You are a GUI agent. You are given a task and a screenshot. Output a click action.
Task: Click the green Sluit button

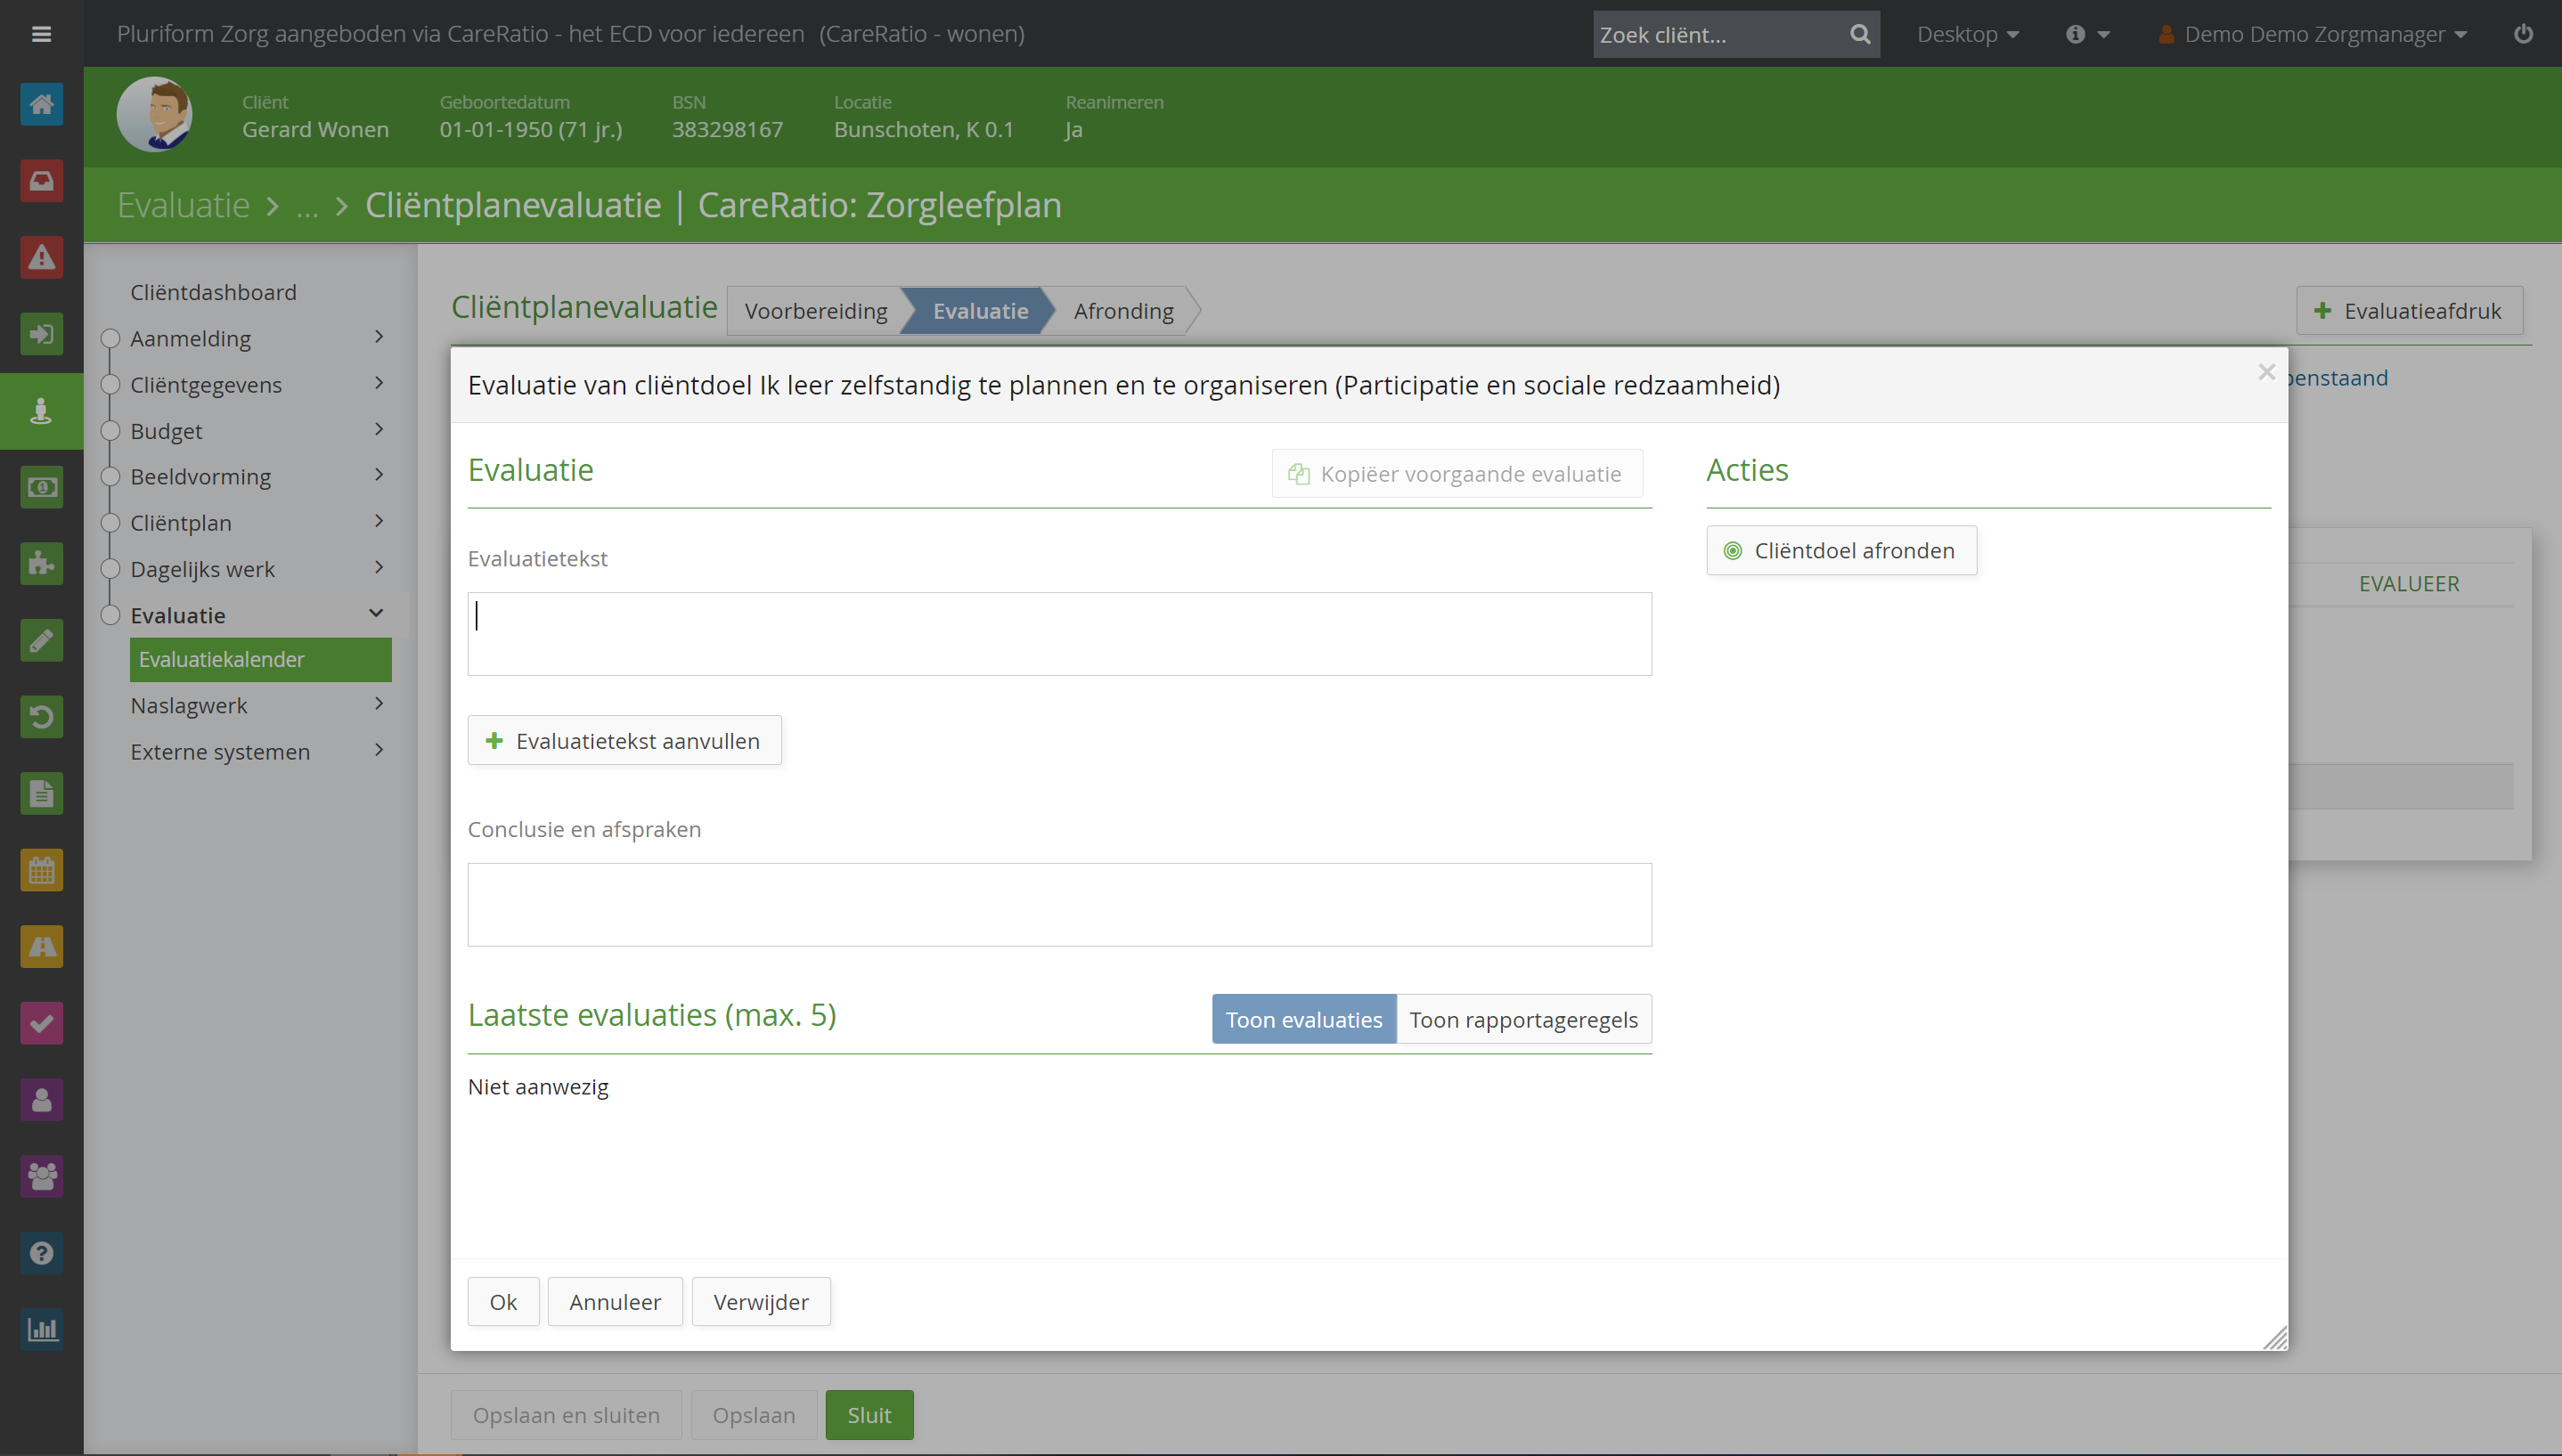869,1414
